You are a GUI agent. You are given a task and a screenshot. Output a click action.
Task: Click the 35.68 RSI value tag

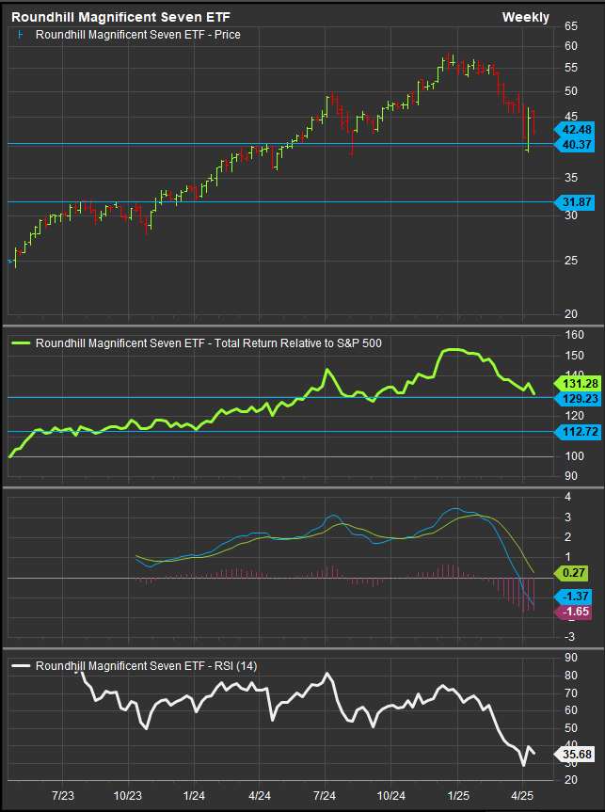pos(573,754)
